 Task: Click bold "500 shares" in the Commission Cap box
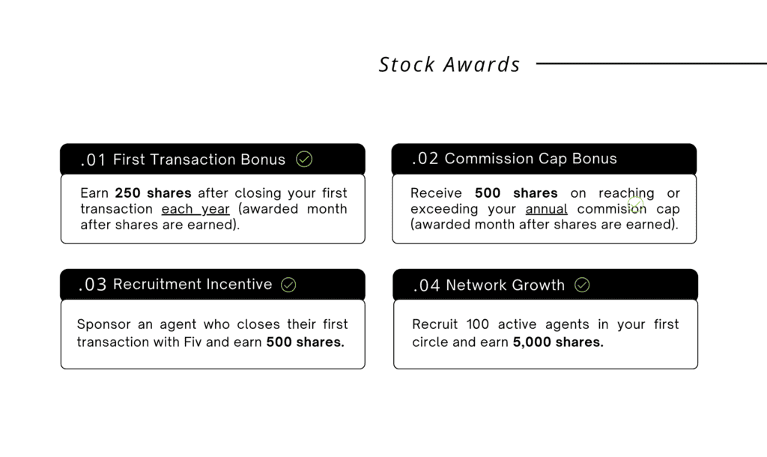516,193
